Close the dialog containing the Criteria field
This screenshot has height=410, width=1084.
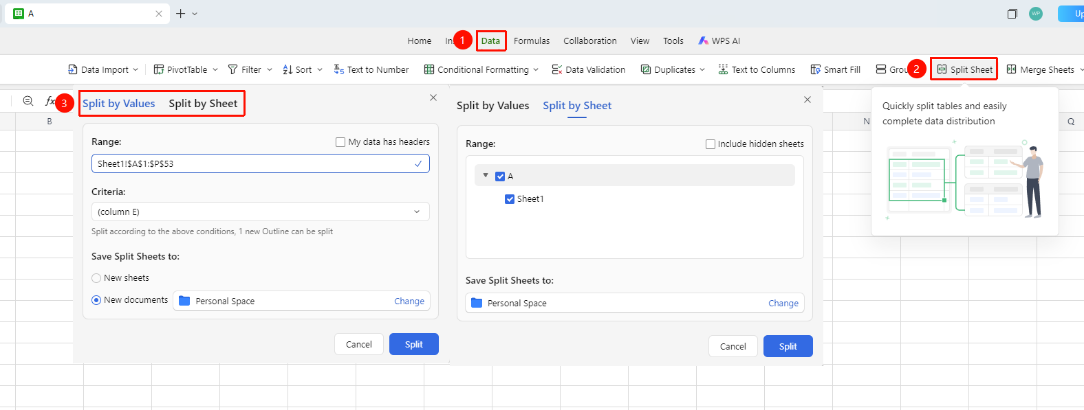(433, 98)
